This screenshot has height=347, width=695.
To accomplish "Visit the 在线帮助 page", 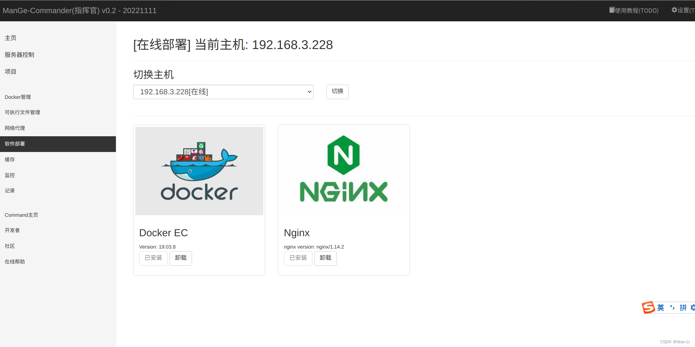I will 15,261.
